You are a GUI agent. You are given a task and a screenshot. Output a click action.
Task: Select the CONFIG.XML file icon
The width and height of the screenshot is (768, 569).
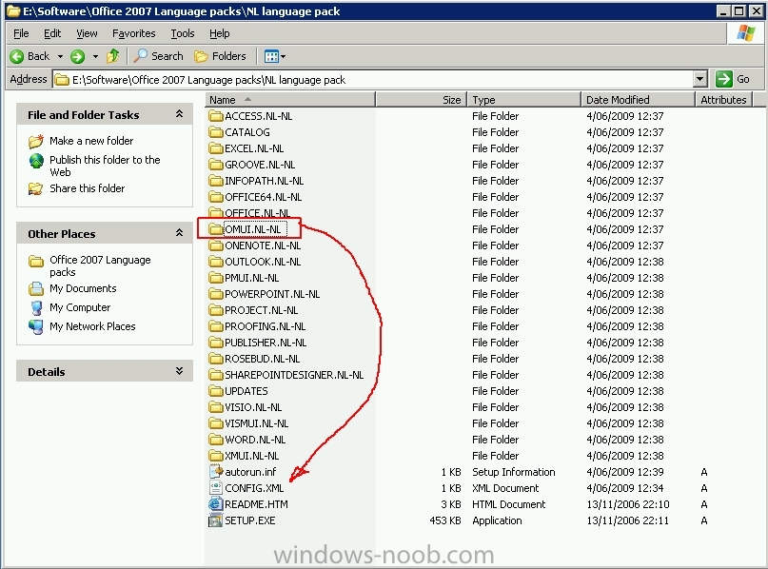[215, 488]
